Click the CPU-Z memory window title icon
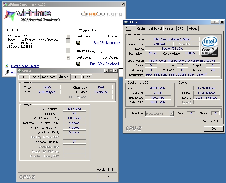Image resolution: width=226 pixels, height=183 pixels. [x=20, y=71]
